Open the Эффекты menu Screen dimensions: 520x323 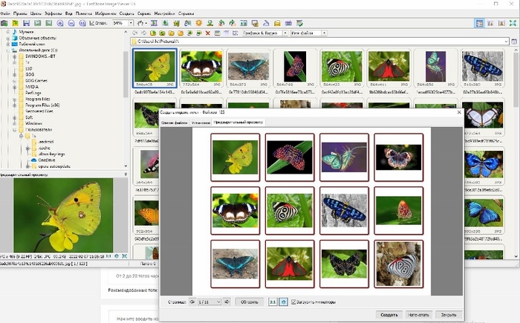tap(53, 13)
